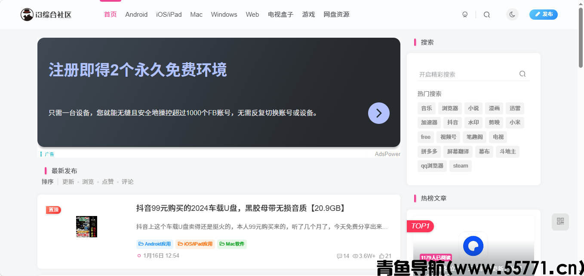Image resolution: width=584 pixels, height=276 pixels.
Task: Click the i3综合社区 site logo
Action: pyautogui.click(x=46, y=15)
